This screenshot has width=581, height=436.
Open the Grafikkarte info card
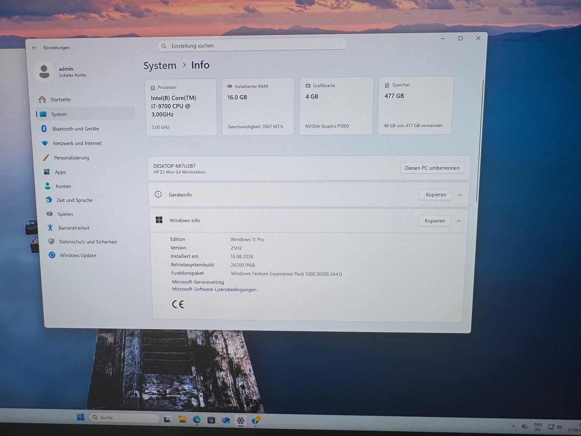(x=336, y=106)
